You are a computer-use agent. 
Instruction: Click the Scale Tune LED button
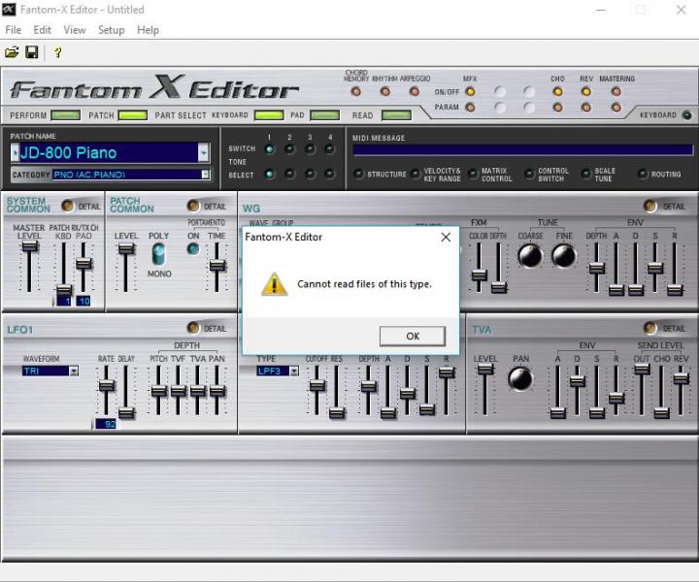pyautogui.click(x=586, y=174)
